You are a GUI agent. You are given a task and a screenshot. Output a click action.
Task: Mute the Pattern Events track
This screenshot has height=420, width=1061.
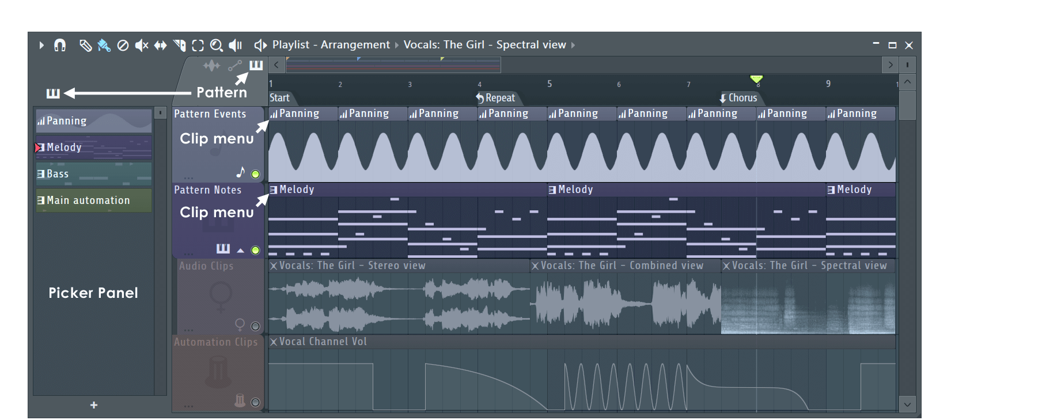click(x=256, y=174)
